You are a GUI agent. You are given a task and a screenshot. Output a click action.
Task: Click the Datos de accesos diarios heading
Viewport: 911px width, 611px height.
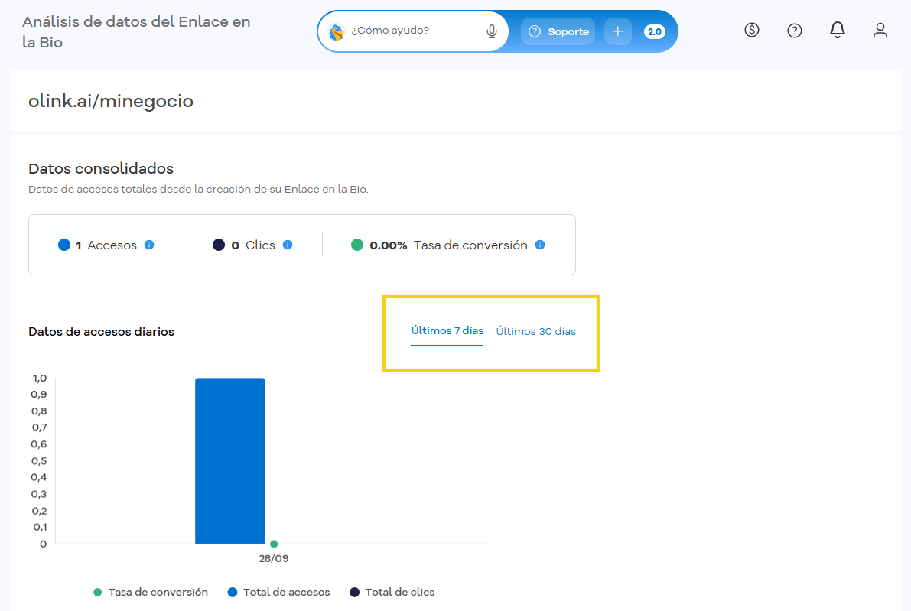click(x=101, y=332)
